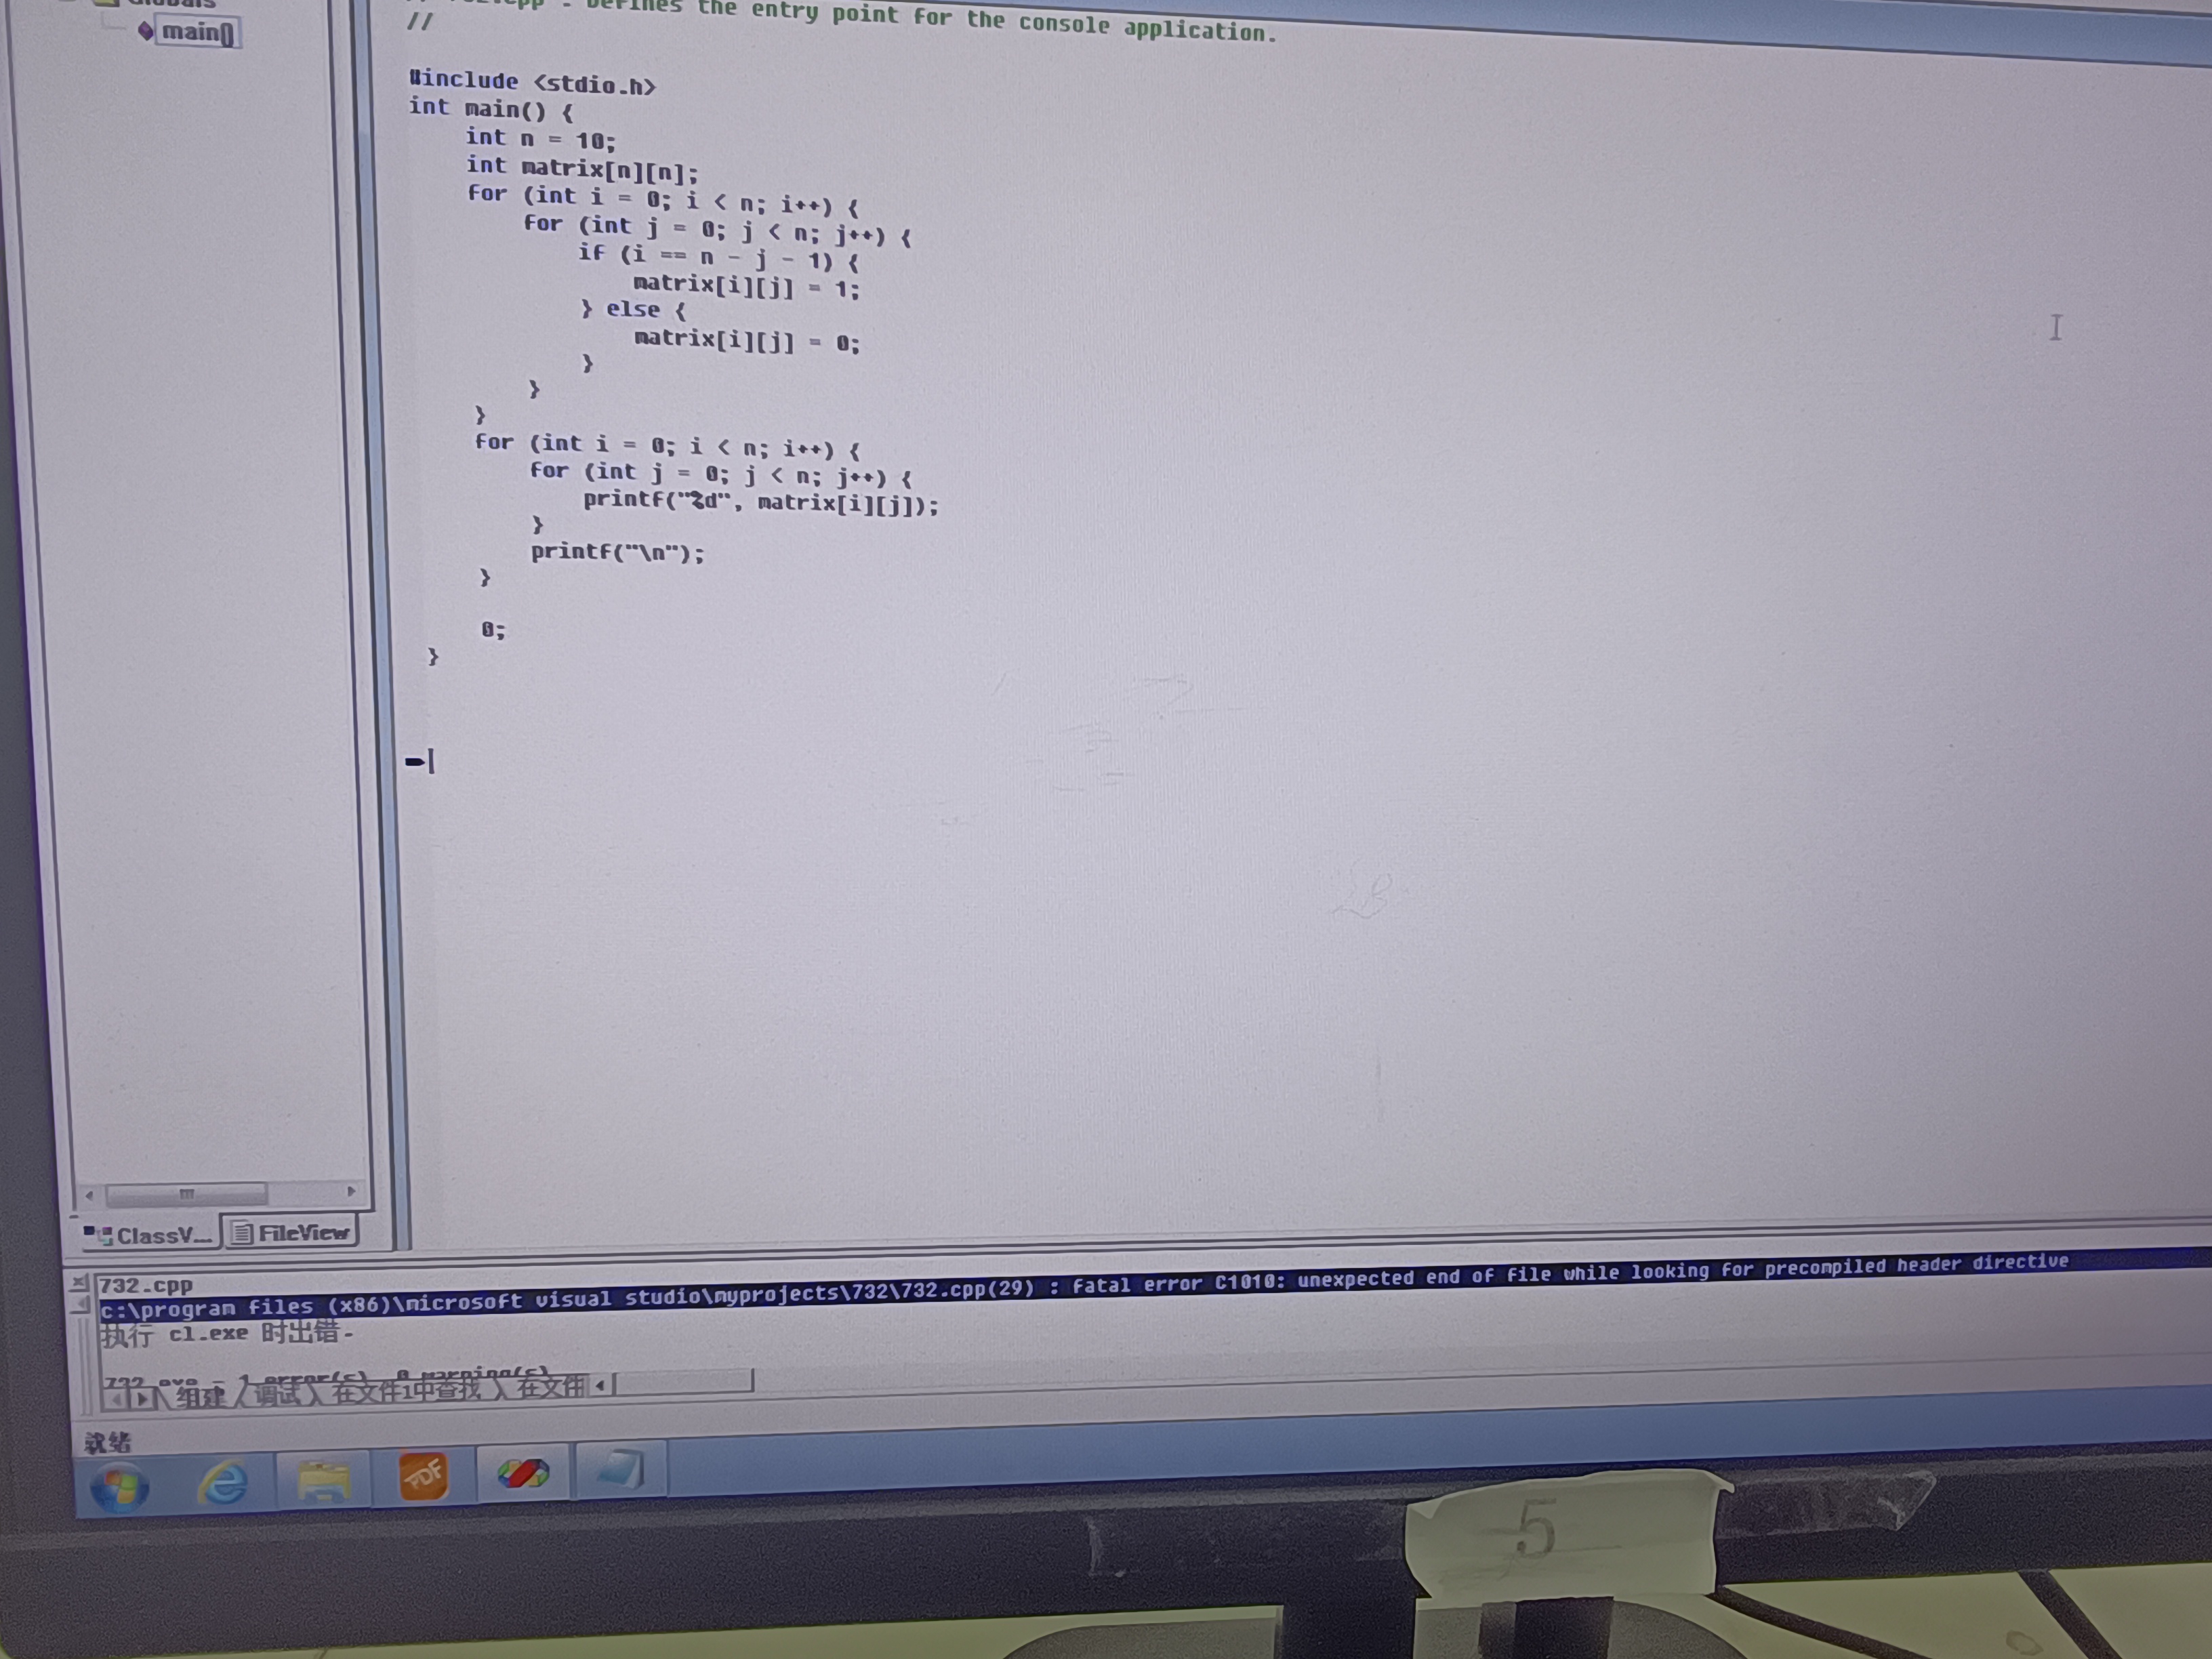Open the Globals folder icon
Image resolution: width=2212 pixels, height=1659 pixels.
(106, 3)
